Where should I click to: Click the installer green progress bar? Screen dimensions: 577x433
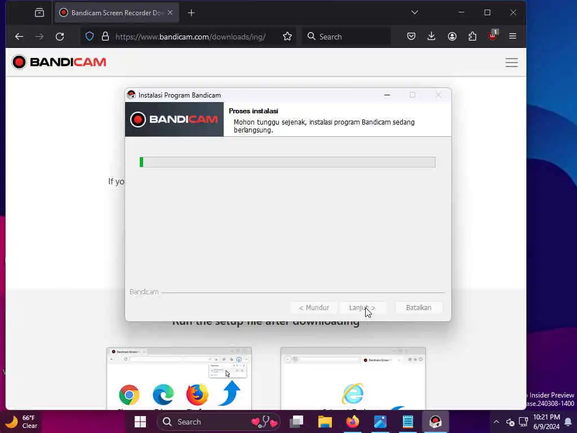(287, 162)
